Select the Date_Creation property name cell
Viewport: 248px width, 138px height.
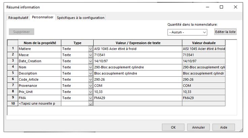coord(39,61)
